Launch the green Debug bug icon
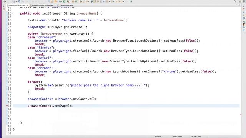The width and height of the screenshot is (246, 138). [60, 2]
